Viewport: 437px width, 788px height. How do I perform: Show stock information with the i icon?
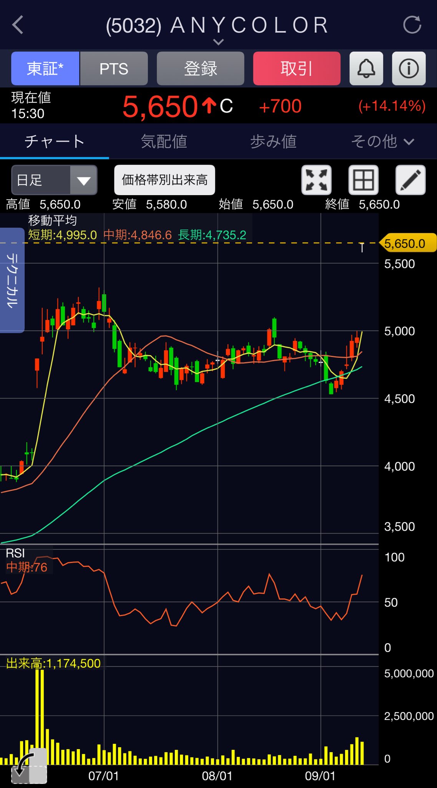409,68
